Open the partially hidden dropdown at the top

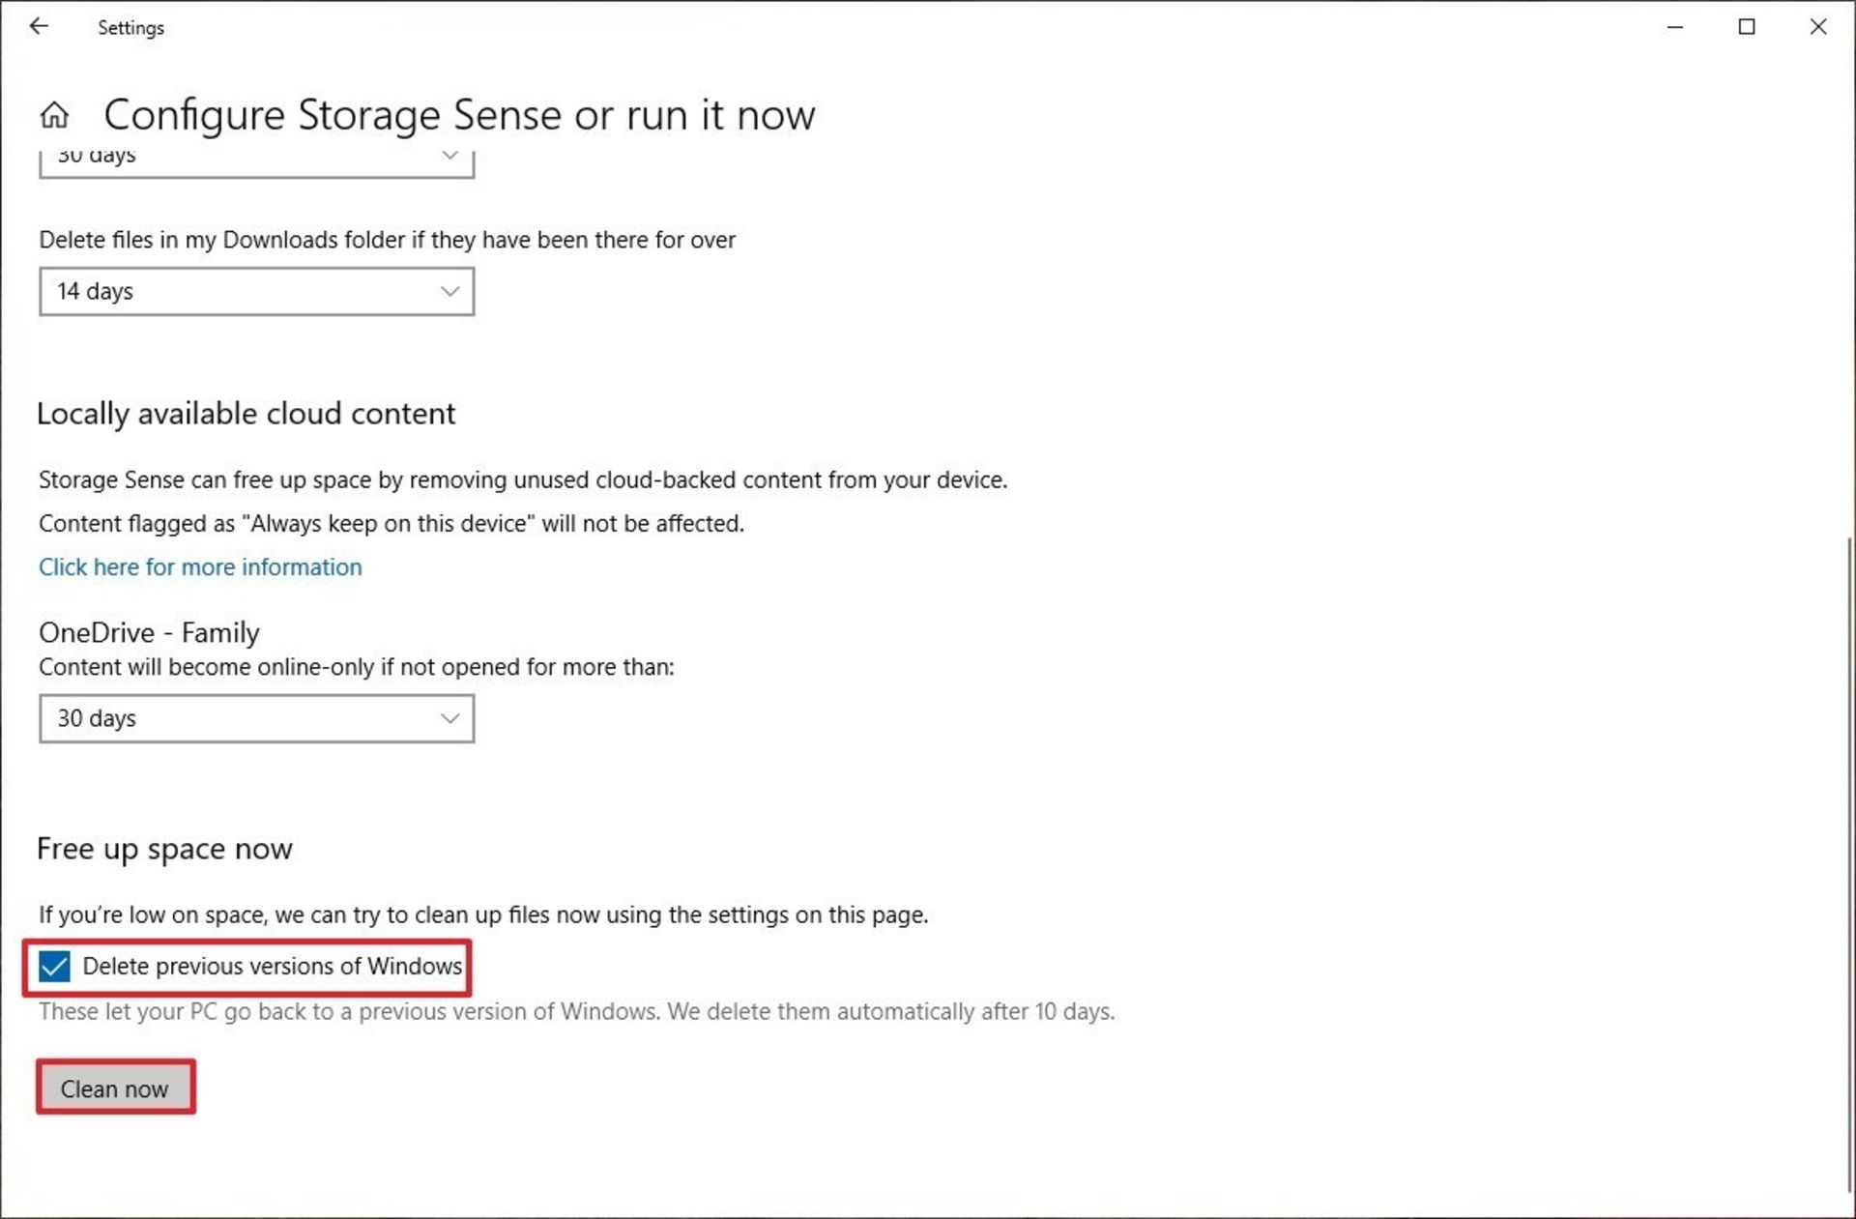click(x=256, y=160)
